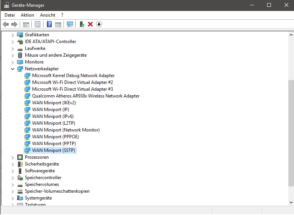
Task: Select WAN Miniport (IPv6)
Action: pos(53,116)
